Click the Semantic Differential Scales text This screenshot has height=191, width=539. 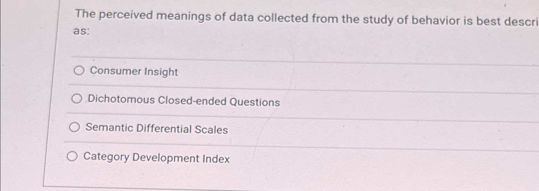tap(157, 130)
